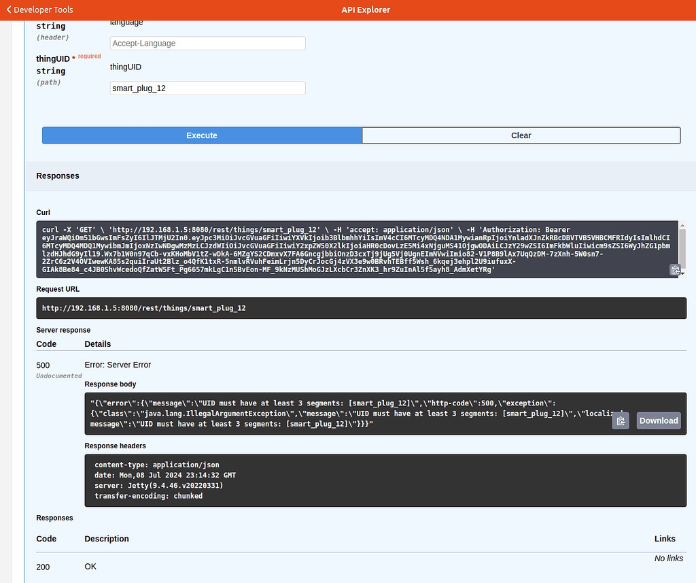
Task: Copy the Curl command to clipboard
Action: pyautogui.click(x=676, y=269)
